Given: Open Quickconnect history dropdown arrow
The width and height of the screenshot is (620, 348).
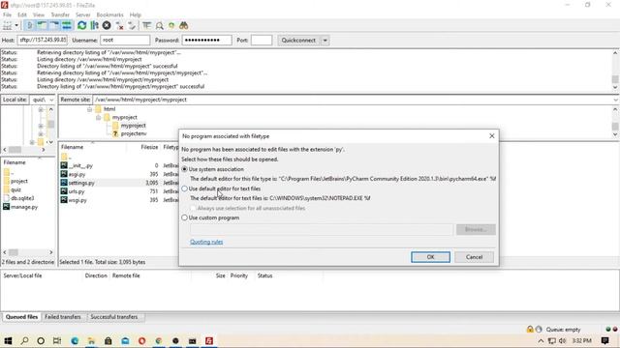Looking at the screenshot, I should (x=325, y=41).
